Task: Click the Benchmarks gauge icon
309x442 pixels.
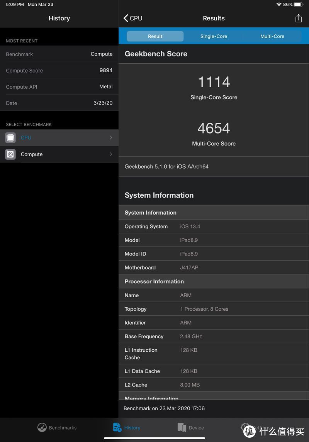Action: click(x=42, y=427)
